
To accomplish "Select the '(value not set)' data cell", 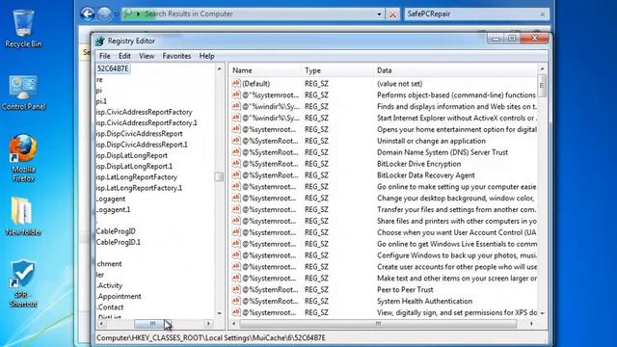I will click(399, 84).
